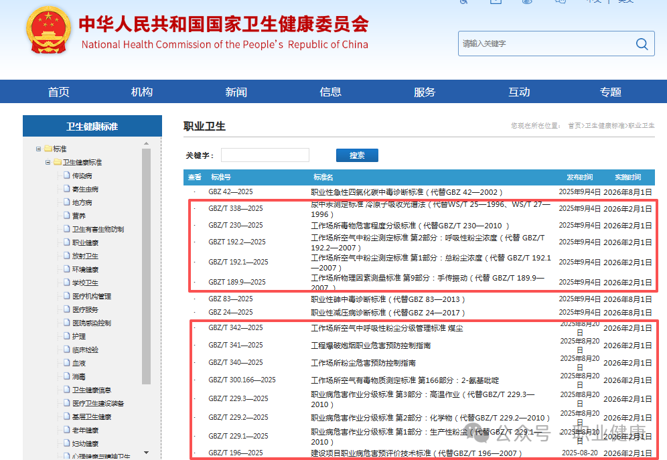
Task: Collapse the 卫生健康标准 tree branch
Action: [48, 162]
